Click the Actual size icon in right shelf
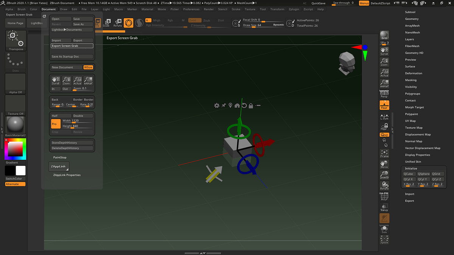Image resolution: width=454 pixels, height=255 pixels. tap(384, 73)
